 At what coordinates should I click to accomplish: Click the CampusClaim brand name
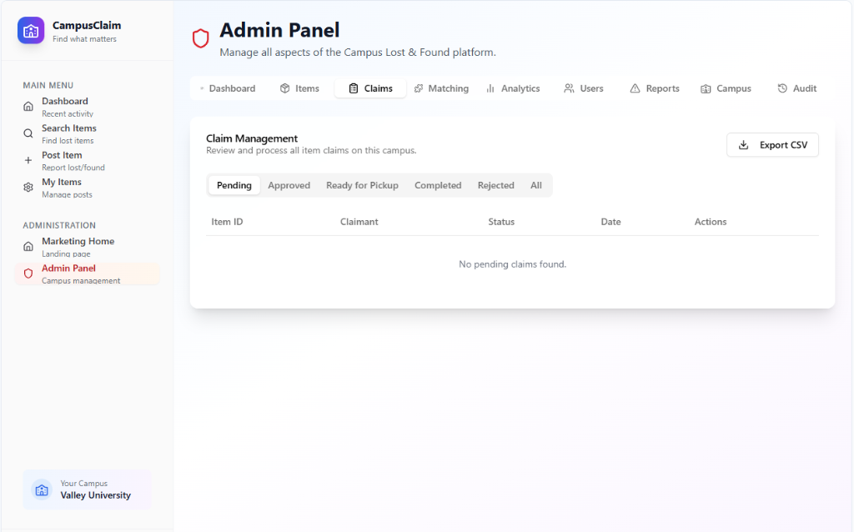coord(87,25)
